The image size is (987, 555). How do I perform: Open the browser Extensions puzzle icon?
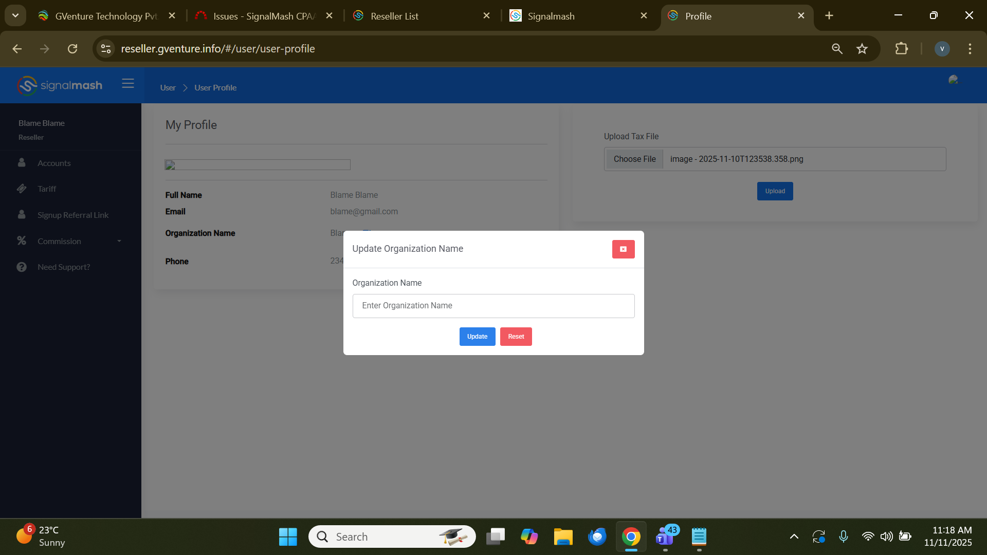(x=901, y=49)
